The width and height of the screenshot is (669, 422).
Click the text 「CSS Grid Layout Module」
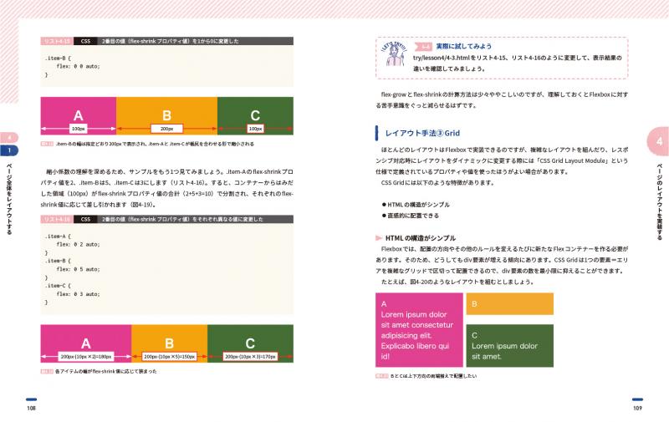[573, 160]
